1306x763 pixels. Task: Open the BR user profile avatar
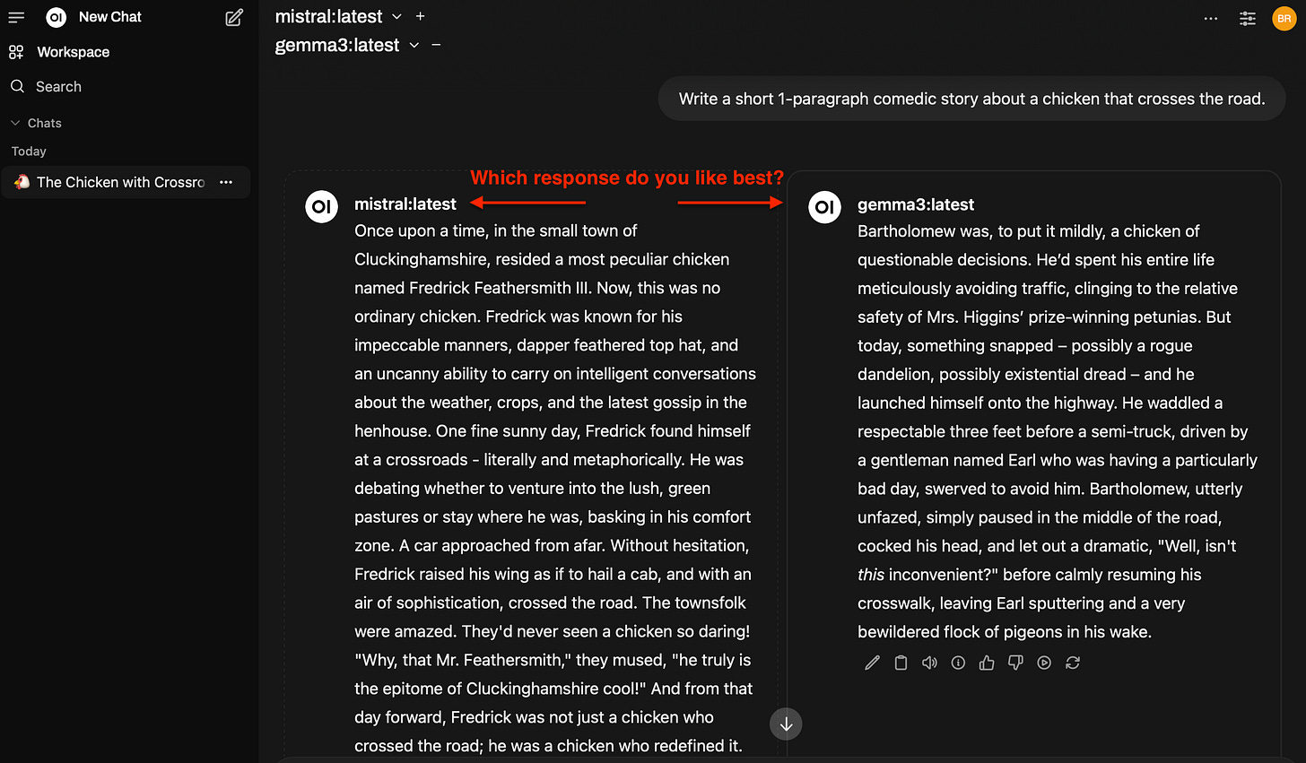[x=1284, y=18]
